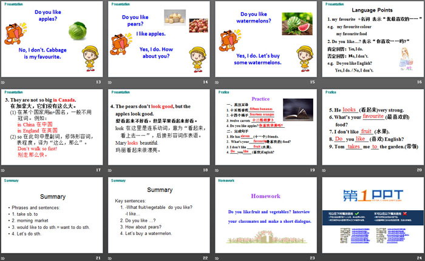Image resolution: width=425 pixels, height=261 pixels.
Task: Select slide 22 Summary 'Key sentences' thumbnail
Action: (159, 216)
